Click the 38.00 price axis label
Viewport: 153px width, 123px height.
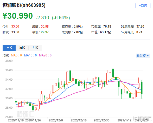(x=9, y=61)
